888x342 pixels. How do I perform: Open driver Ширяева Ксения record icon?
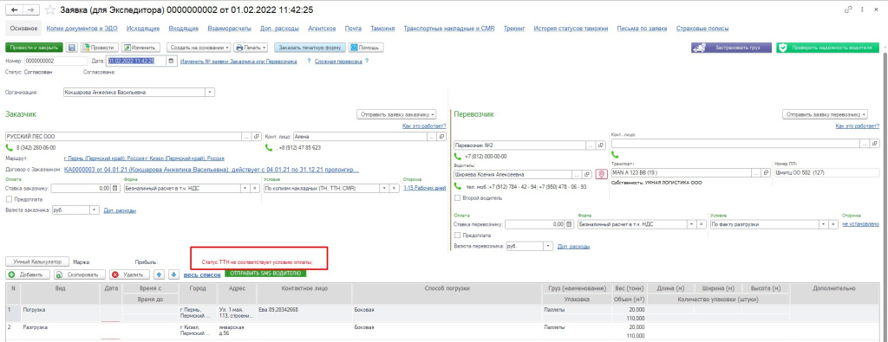pos(587,174)
